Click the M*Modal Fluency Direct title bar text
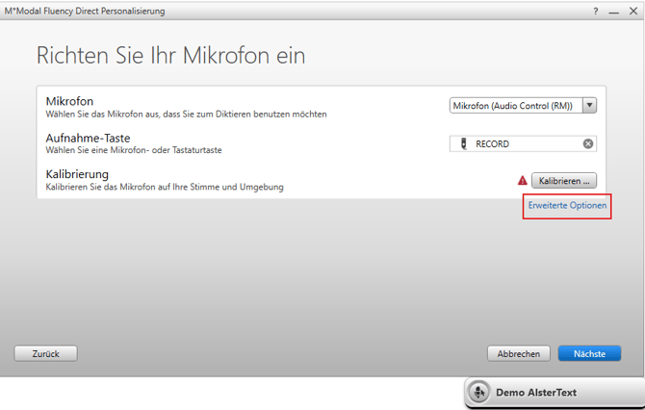 pyautogui.click(x=85, y=11)
